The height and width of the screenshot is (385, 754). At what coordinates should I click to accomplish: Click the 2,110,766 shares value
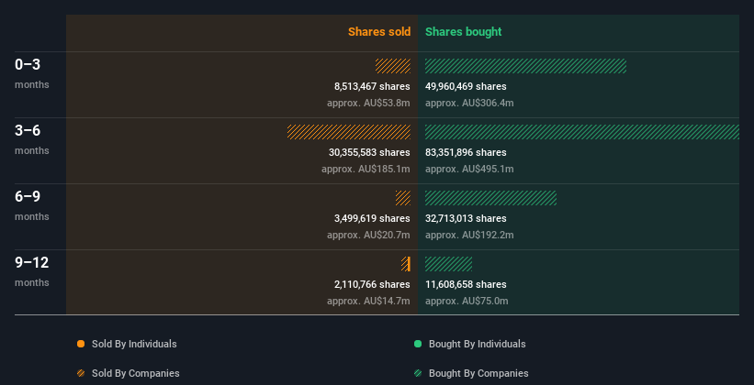point(372,284)
